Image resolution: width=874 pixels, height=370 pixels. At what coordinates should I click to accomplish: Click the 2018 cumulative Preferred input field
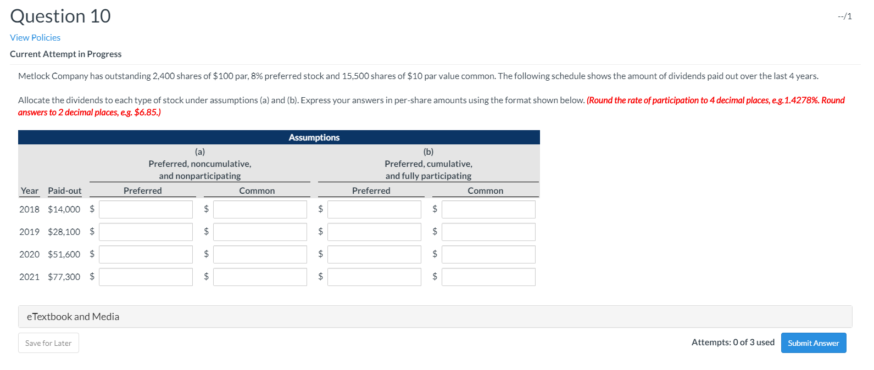coord(374,209)
